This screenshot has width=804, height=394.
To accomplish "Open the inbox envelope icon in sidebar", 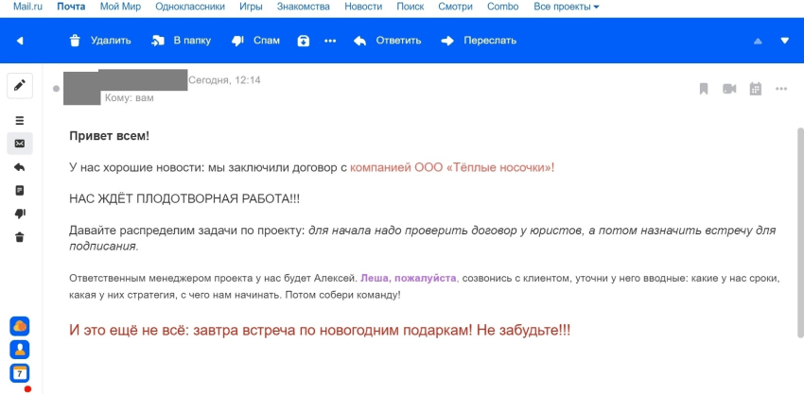I will (20, 144).
